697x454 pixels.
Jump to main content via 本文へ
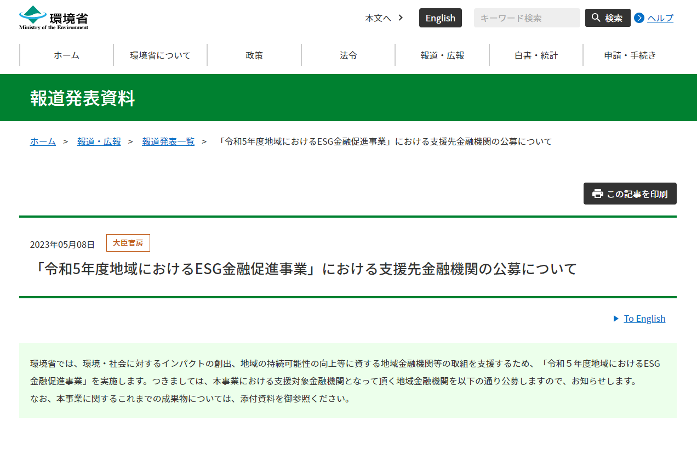tap(384, 18)
